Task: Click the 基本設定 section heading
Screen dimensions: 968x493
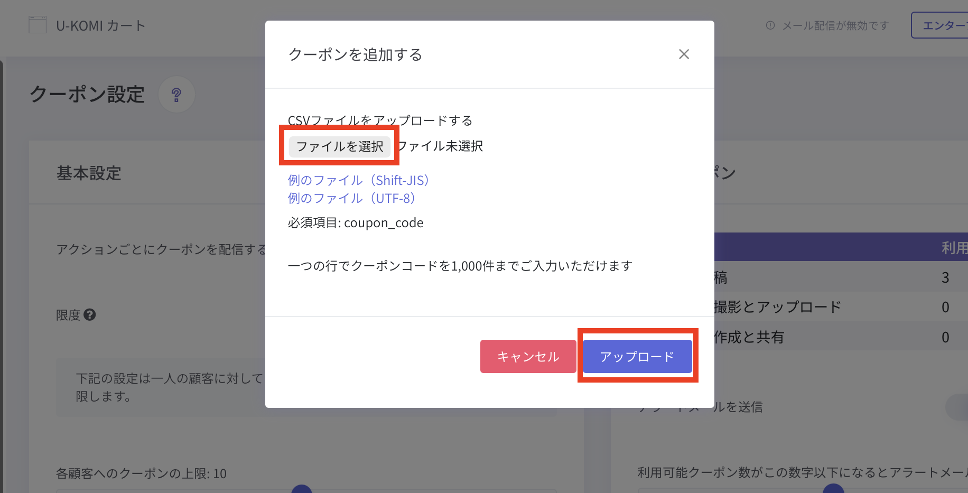Action: point(89,173)
